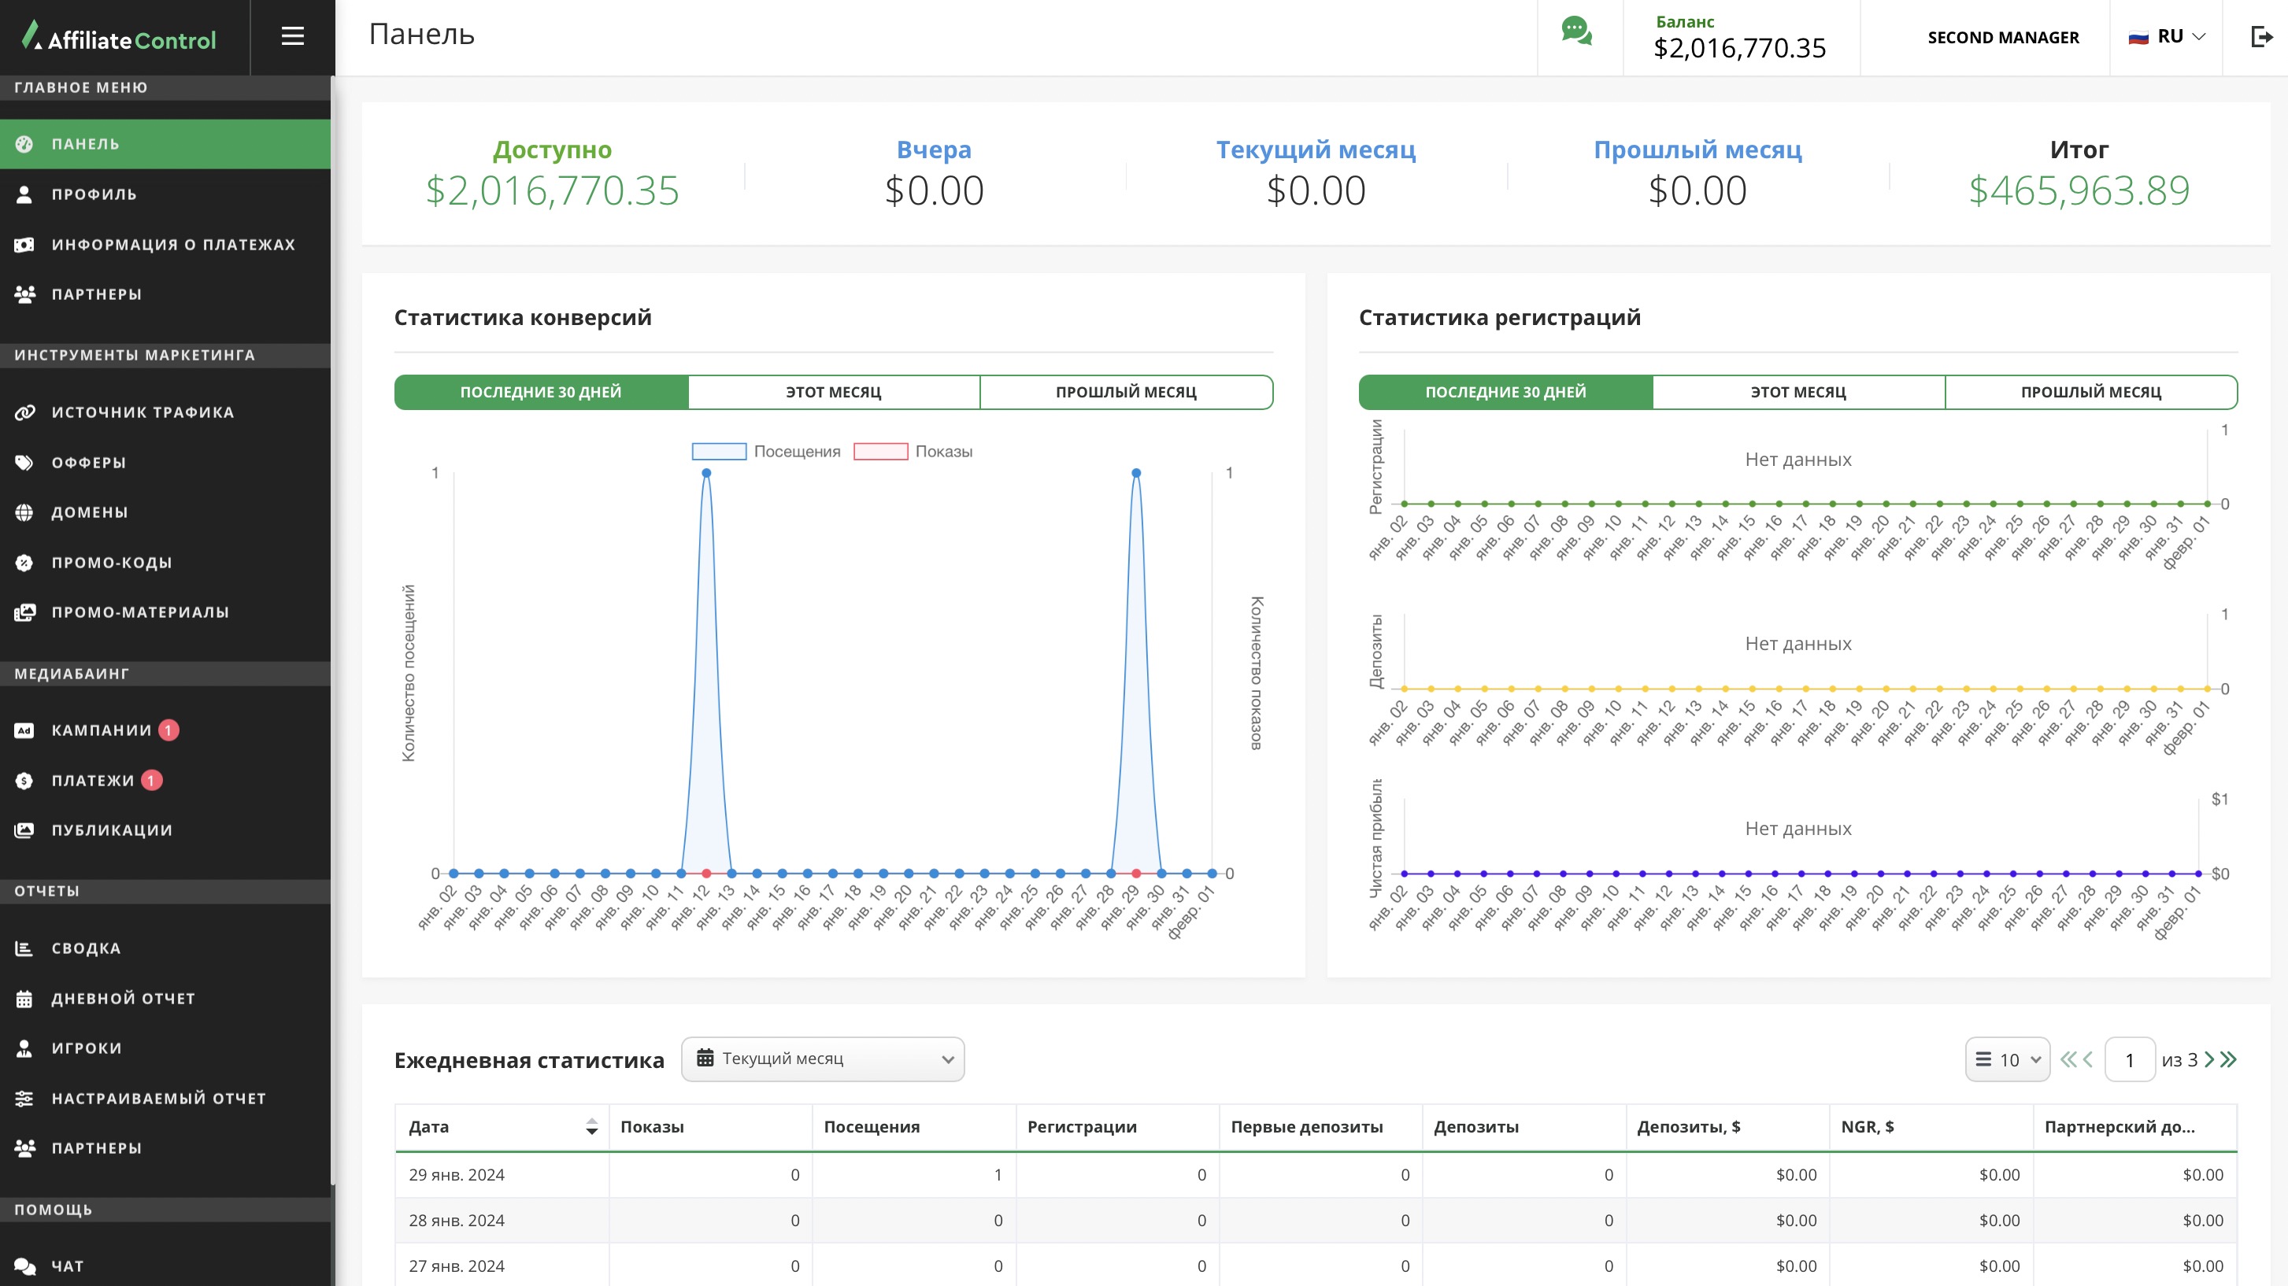
Task: Switch registrations chart to Прошлый месяц tab
Action: 2091,392
